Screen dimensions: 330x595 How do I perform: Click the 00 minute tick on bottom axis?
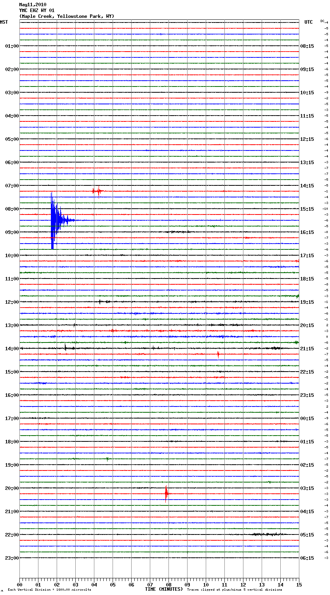[19, 585]
